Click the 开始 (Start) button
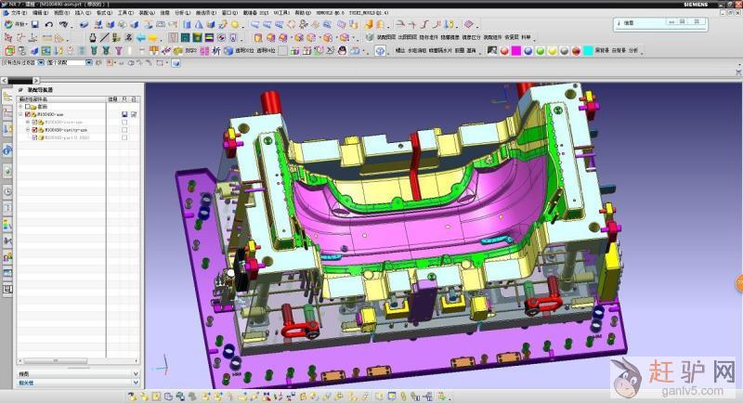The height and width of the screenshot is (403, 743). pyautogui.click(x=15, y=25)
